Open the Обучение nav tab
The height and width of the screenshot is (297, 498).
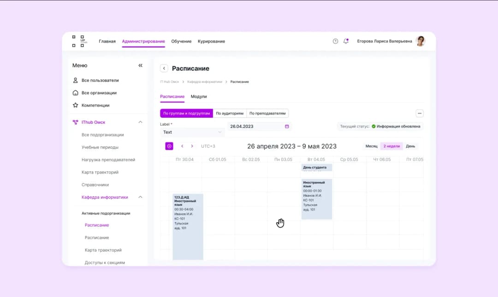181,41
